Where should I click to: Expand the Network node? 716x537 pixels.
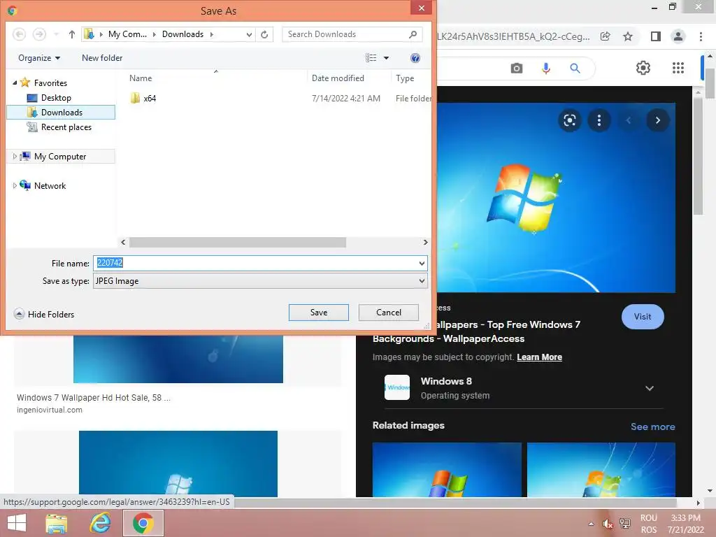pos(15,186)
